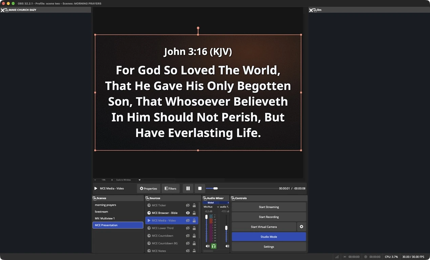Viewport: 430px width, 260px height.
Task: Open virtual camera configuration gear
Action: pyautogui.click(x=302, y=227)
